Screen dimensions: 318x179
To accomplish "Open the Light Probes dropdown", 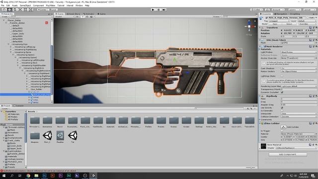I will pos(299,52).
